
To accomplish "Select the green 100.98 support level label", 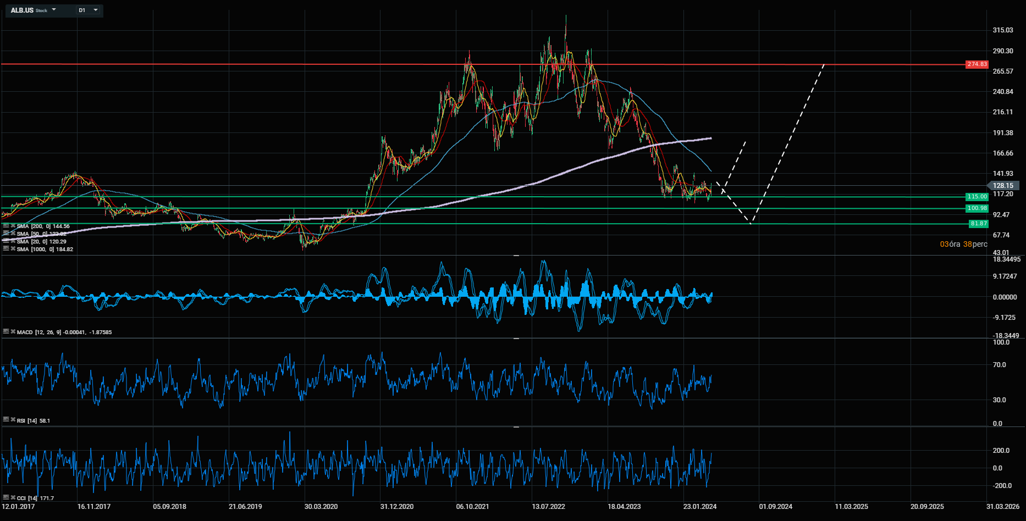I will (x=977, y=208).
